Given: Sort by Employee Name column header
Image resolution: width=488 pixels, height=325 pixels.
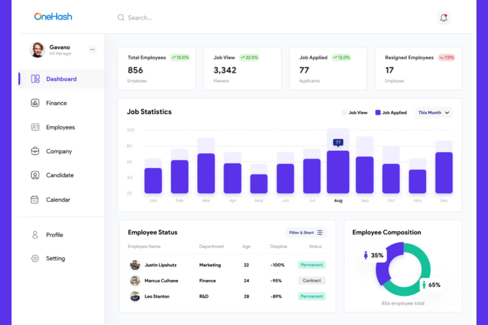Looking at the screenshot, I should tap(144, 246).
